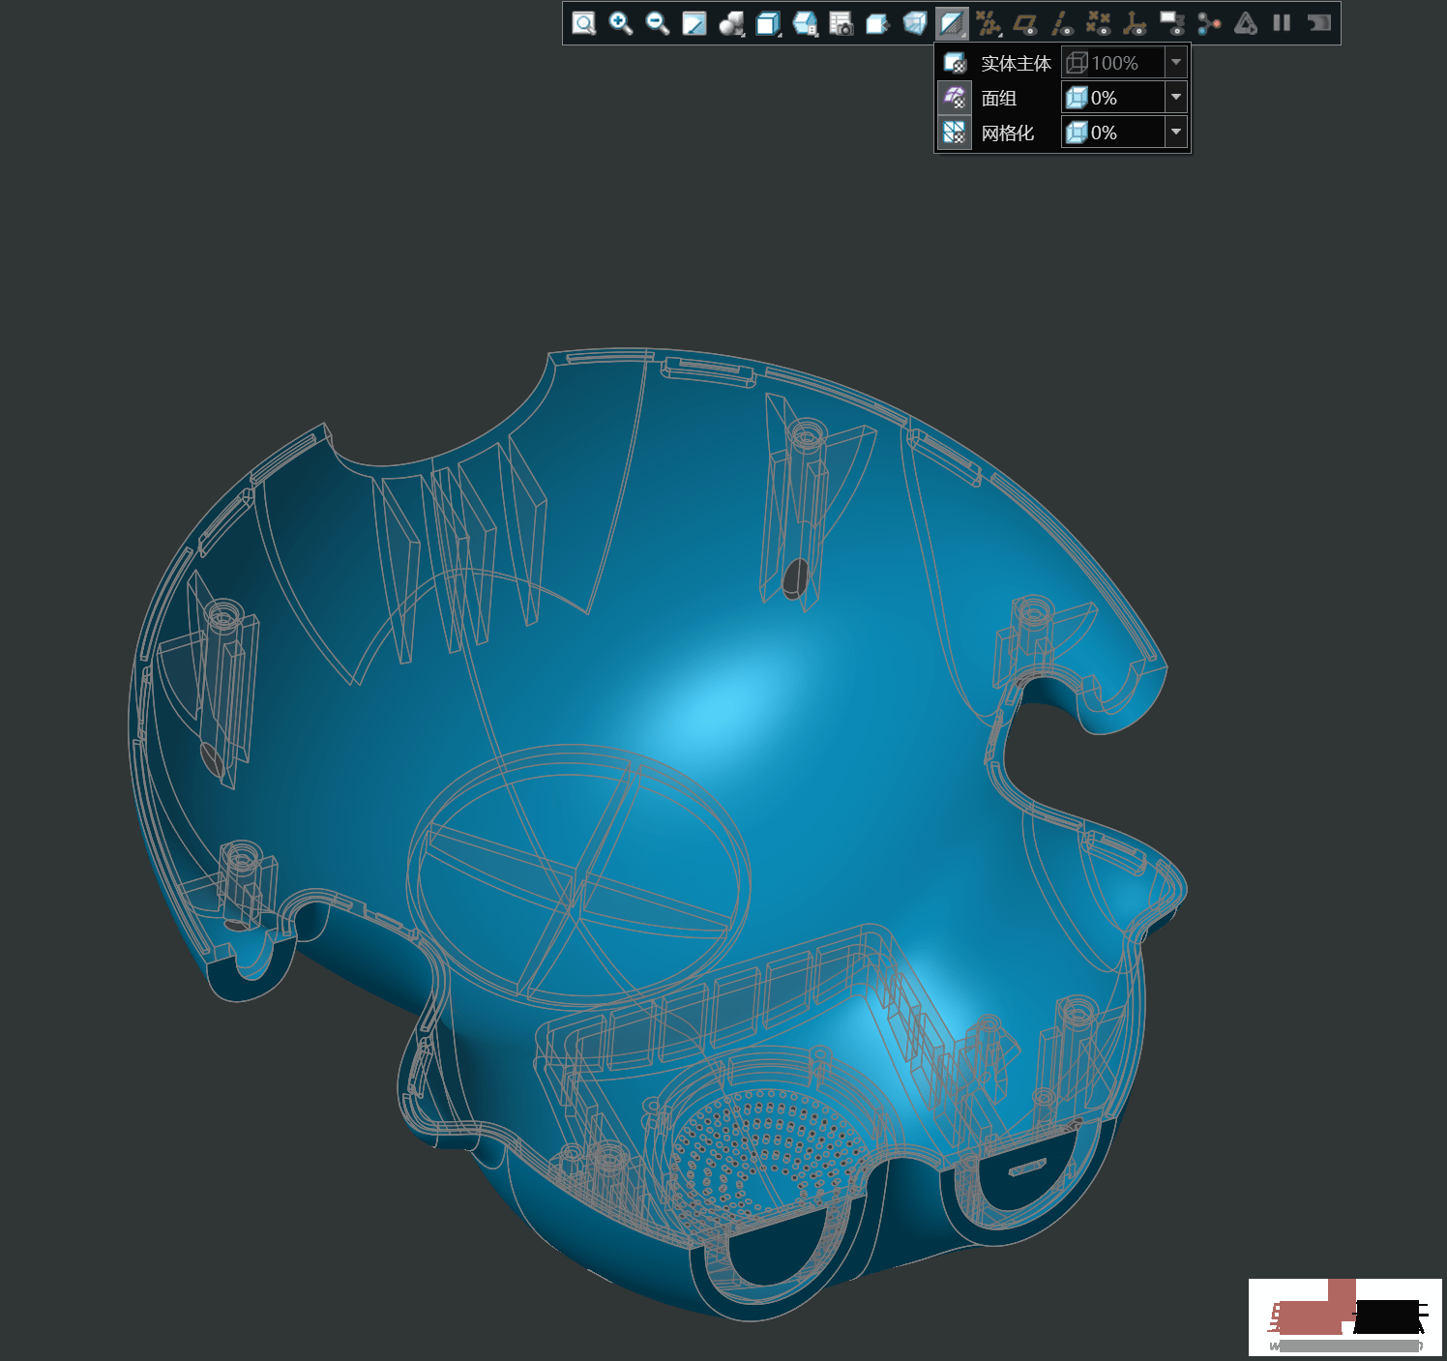Click the 网格化 label in the panel
Image resolution: width=1447 pixels, height=1361 pixels.
[1008, 133]
